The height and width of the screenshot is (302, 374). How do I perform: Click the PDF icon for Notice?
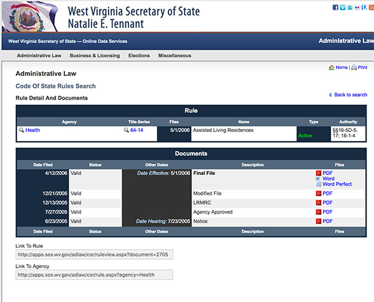click(x=319, y=221)
